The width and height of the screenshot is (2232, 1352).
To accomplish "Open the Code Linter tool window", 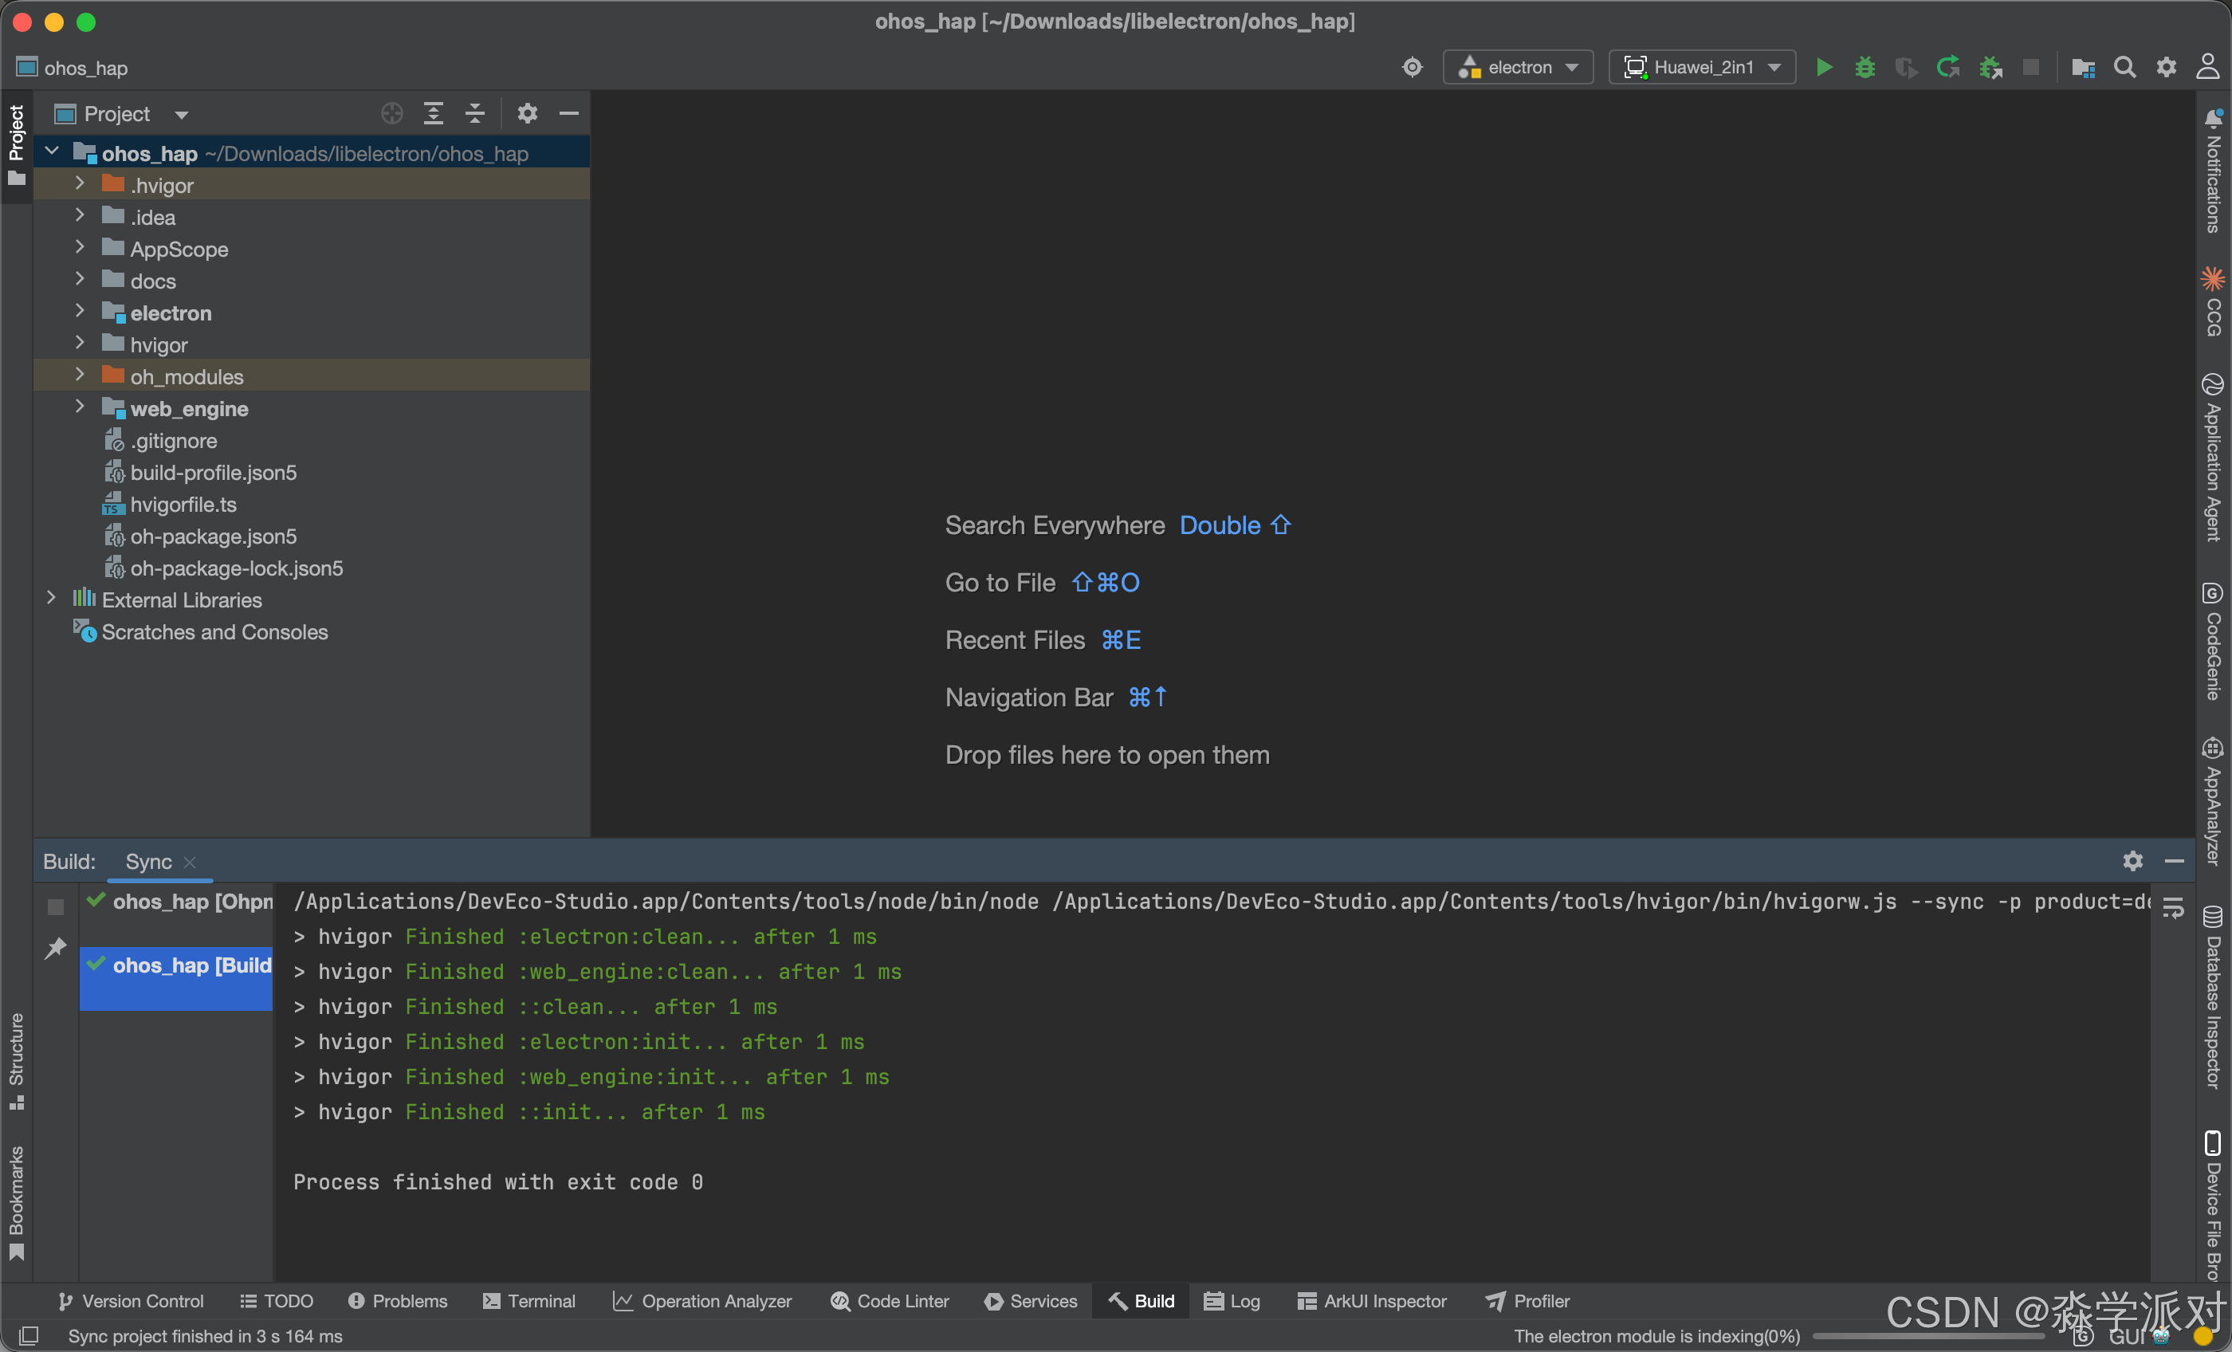I will tap(890, 1301).
